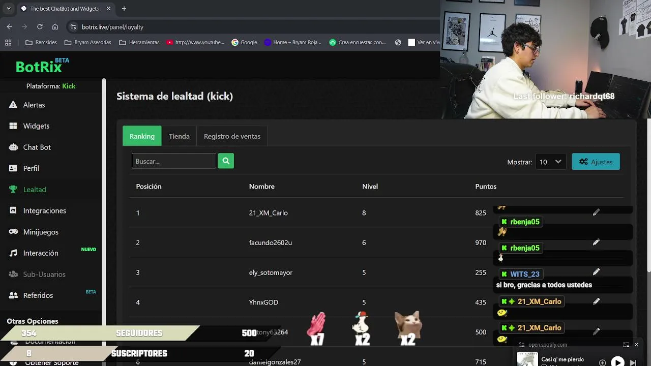Open the Alertas sidebar section
This screenshot has width=651, height=366.
(34, 105)
